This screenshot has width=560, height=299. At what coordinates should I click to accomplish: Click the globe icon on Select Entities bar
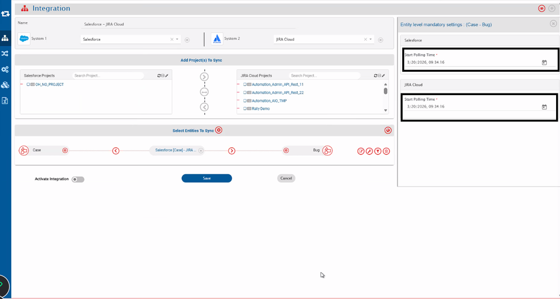[388, 130]
